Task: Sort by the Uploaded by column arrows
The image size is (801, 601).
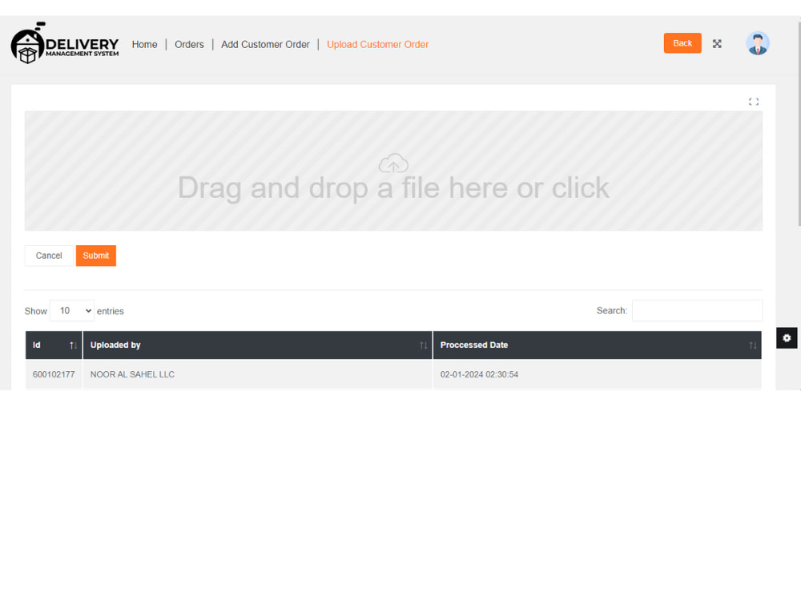Action: click(424, 345)
